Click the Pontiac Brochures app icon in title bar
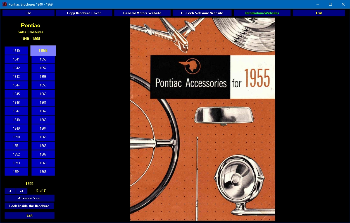The image size is (350, 223). point(4,4)
